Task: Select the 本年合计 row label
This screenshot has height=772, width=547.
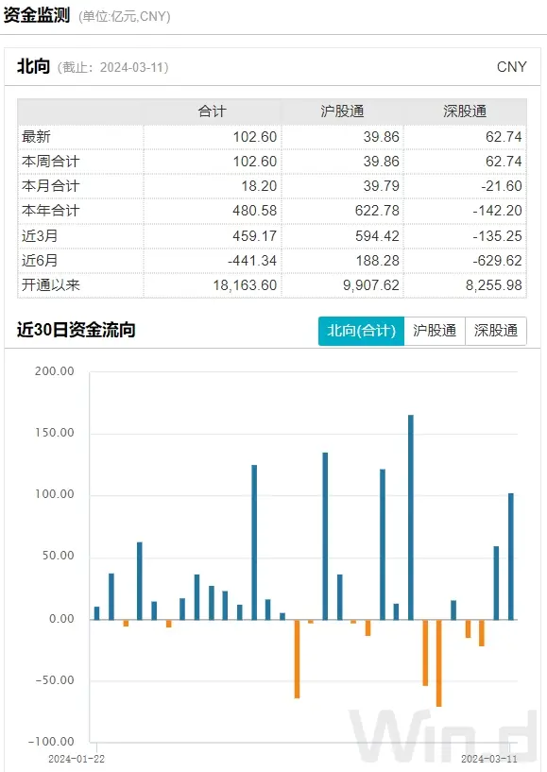Action: (x=50, y=210)
